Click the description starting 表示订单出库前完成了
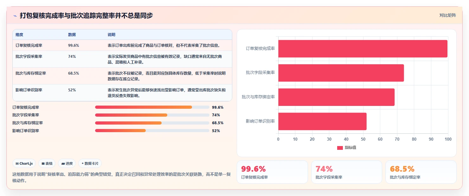Viewport: 469px width, 196px height. 164,46
